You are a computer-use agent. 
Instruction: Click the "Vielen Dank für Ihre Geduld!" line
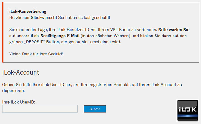pos(36,54)
